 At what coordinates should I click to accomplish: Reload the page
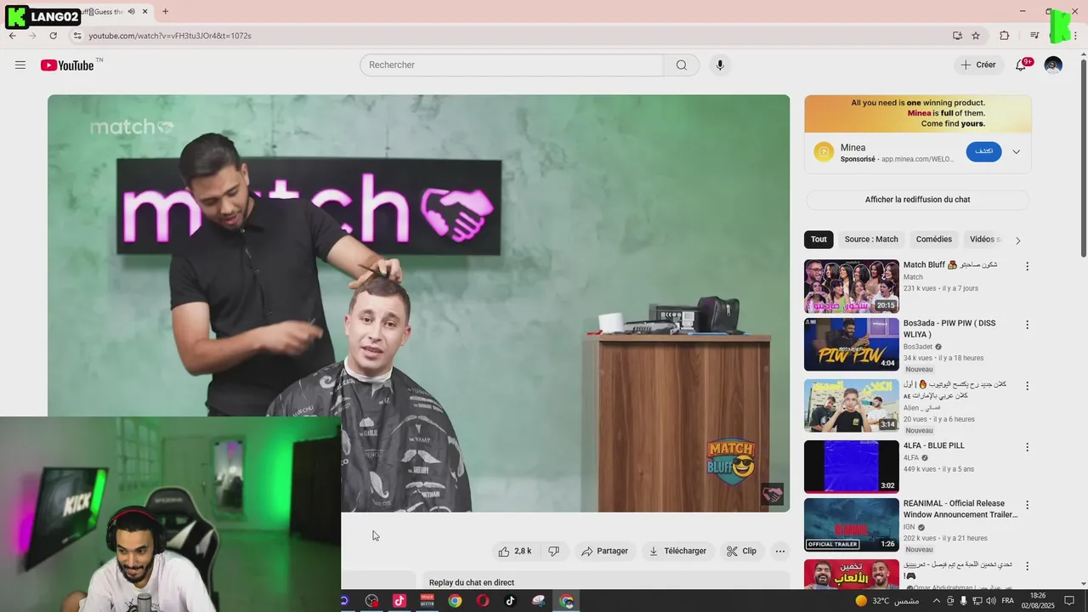(54, 36)
